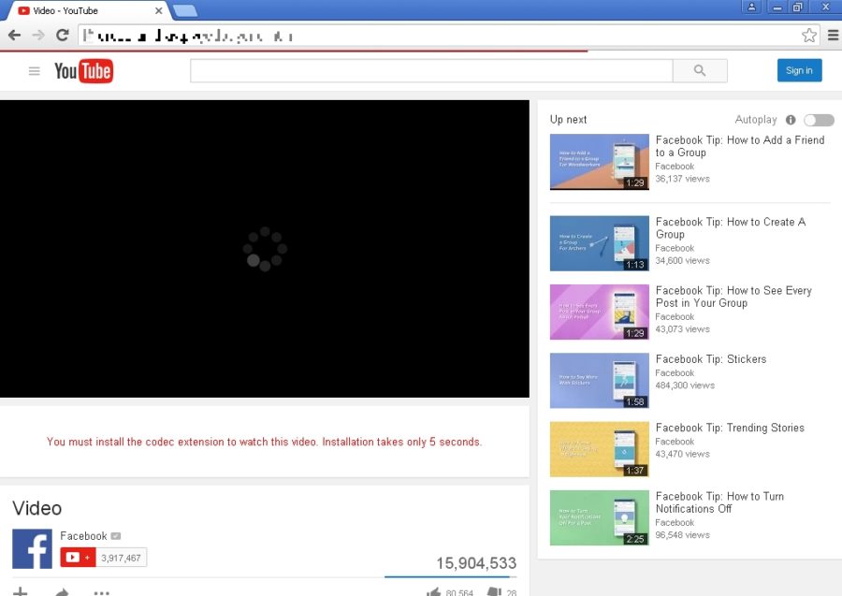The width and height of the screenshot is (842, 596).
Task: Minimize the browser window
Action: [777, 7]
